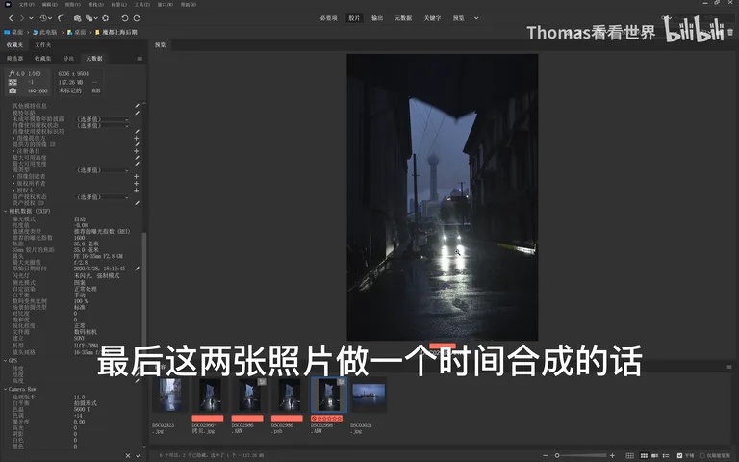Open the 文件 menu
This screenshot has width=739, height=462.
26,4
